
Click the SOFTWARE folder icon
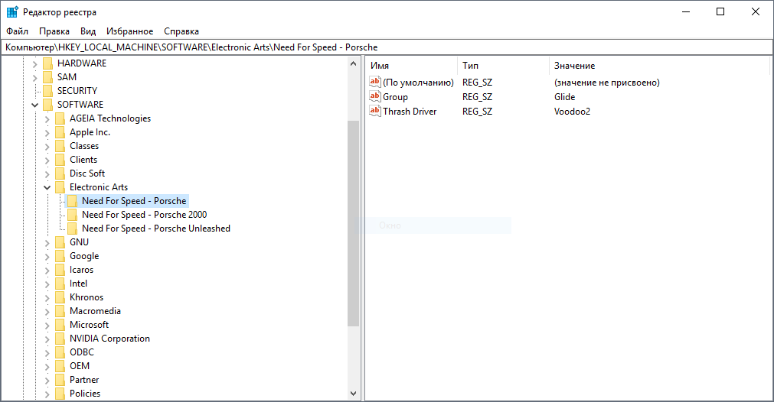(x=48, y=105)
